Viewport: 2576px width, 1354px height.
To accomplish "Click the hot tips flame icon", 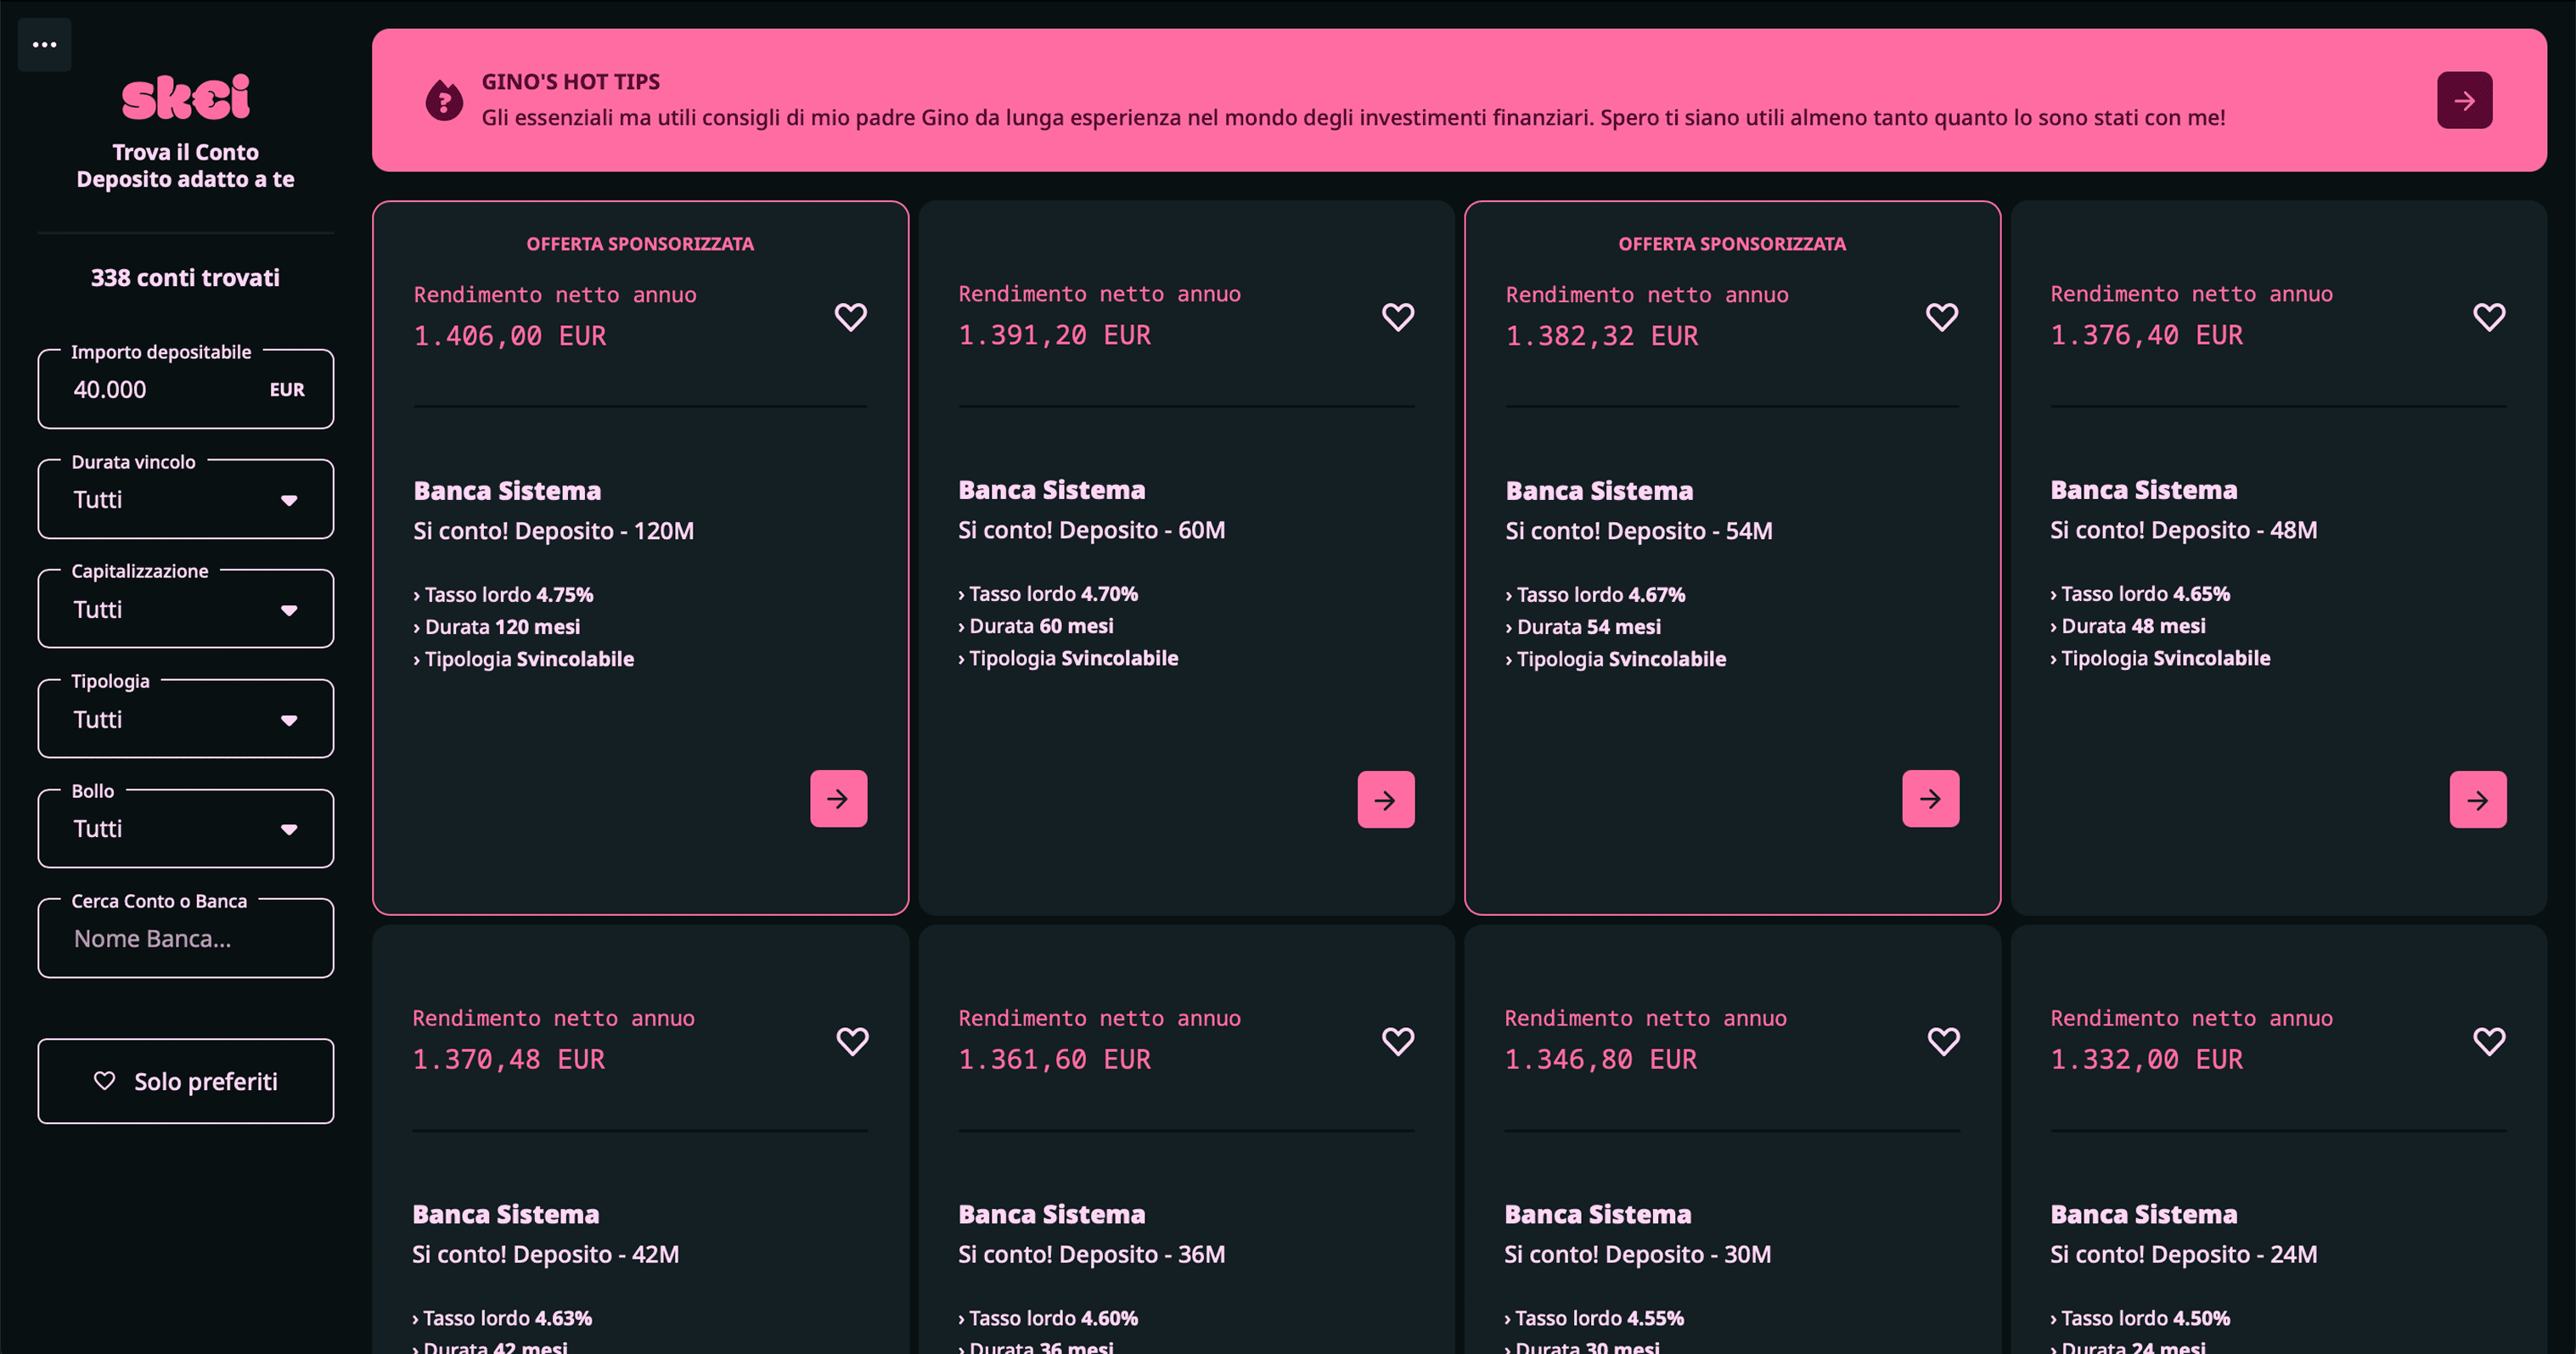I will pyautogui.click(x=444, y=100).
